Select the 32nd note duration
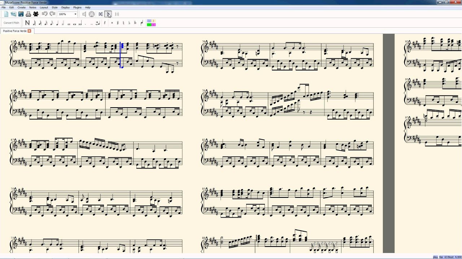 40,23
